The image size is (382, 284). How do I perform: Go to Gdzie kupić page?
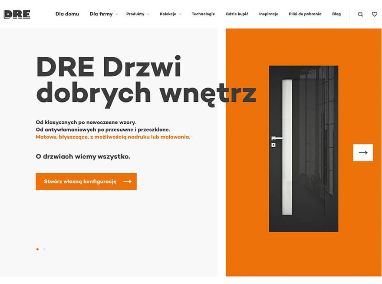click(x=237, y=14)
